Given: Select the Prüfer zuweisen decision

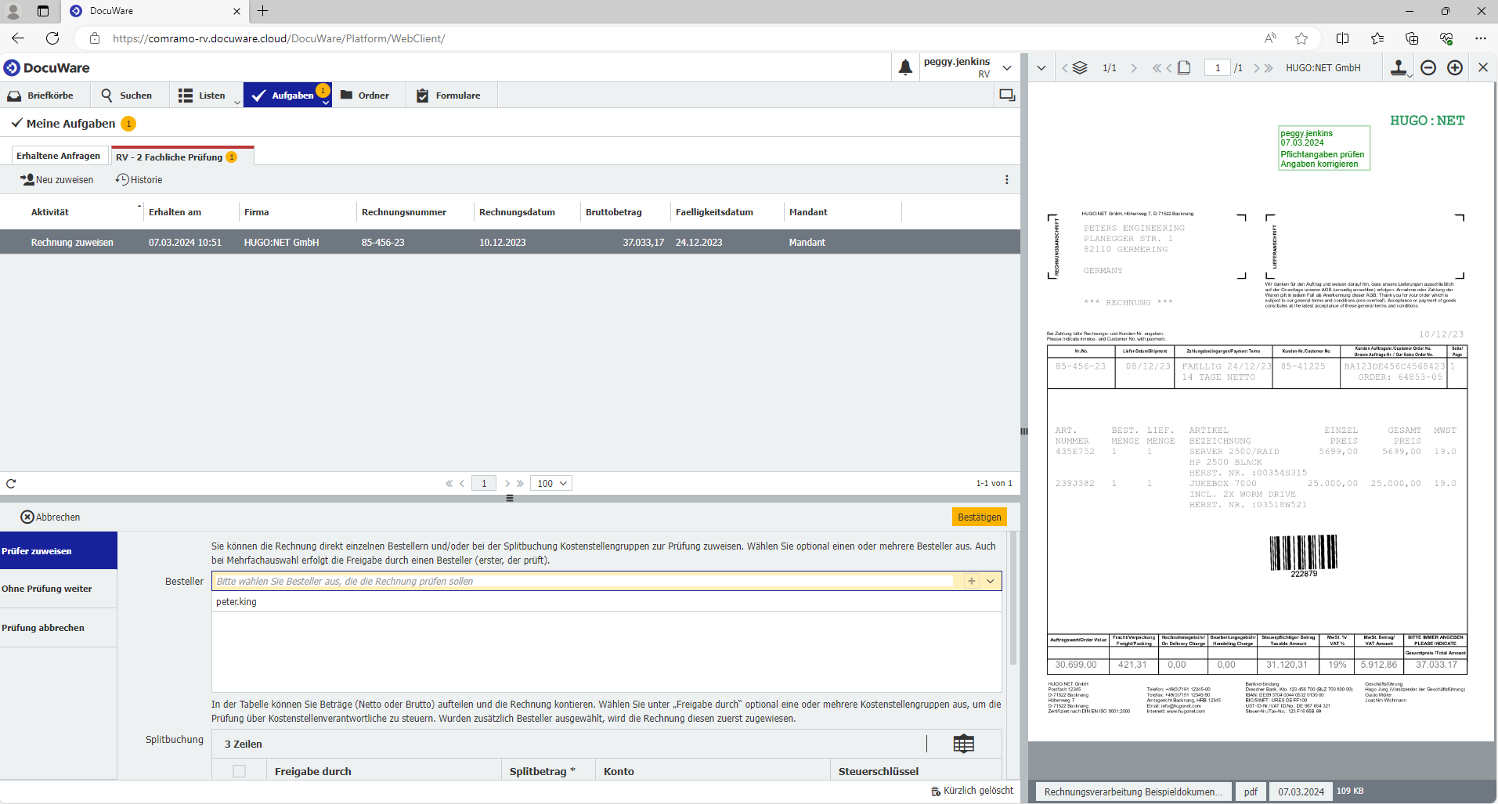Looking at the screenshot, I should click(x=58, y=551).
